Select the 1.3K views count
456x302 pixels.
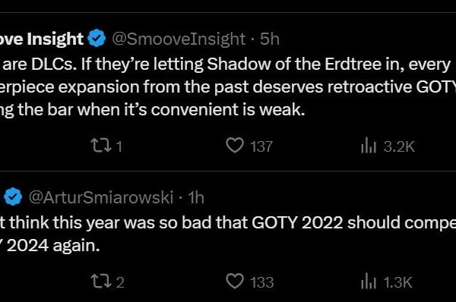coord(397,282)
